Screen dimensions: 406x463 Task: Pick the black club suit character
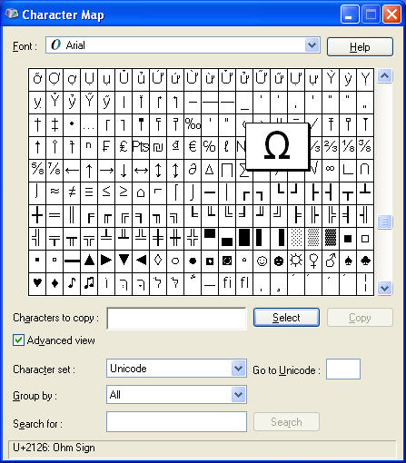(x=365, y=261)
